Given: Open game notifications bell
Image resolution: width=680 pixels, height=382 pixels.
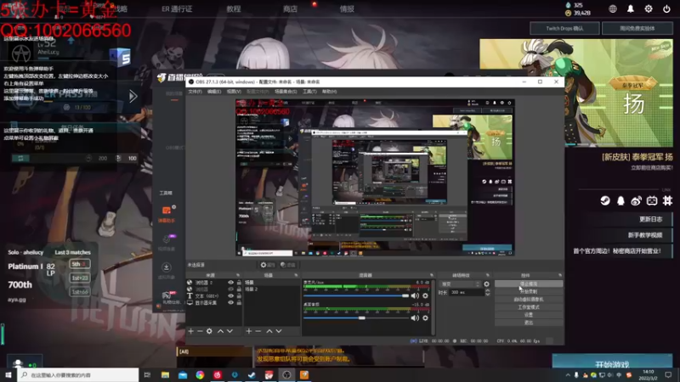Looking at the screenshot, I should 631,8.
